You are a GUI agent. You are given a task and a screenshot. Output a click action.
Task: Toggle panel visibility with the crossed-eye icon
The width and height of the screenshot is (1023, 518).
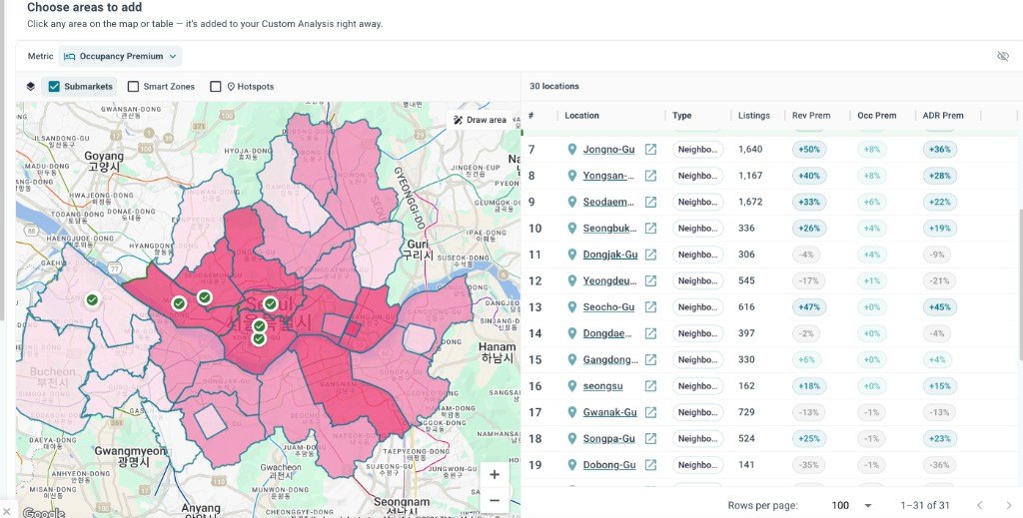[1003, 56]
